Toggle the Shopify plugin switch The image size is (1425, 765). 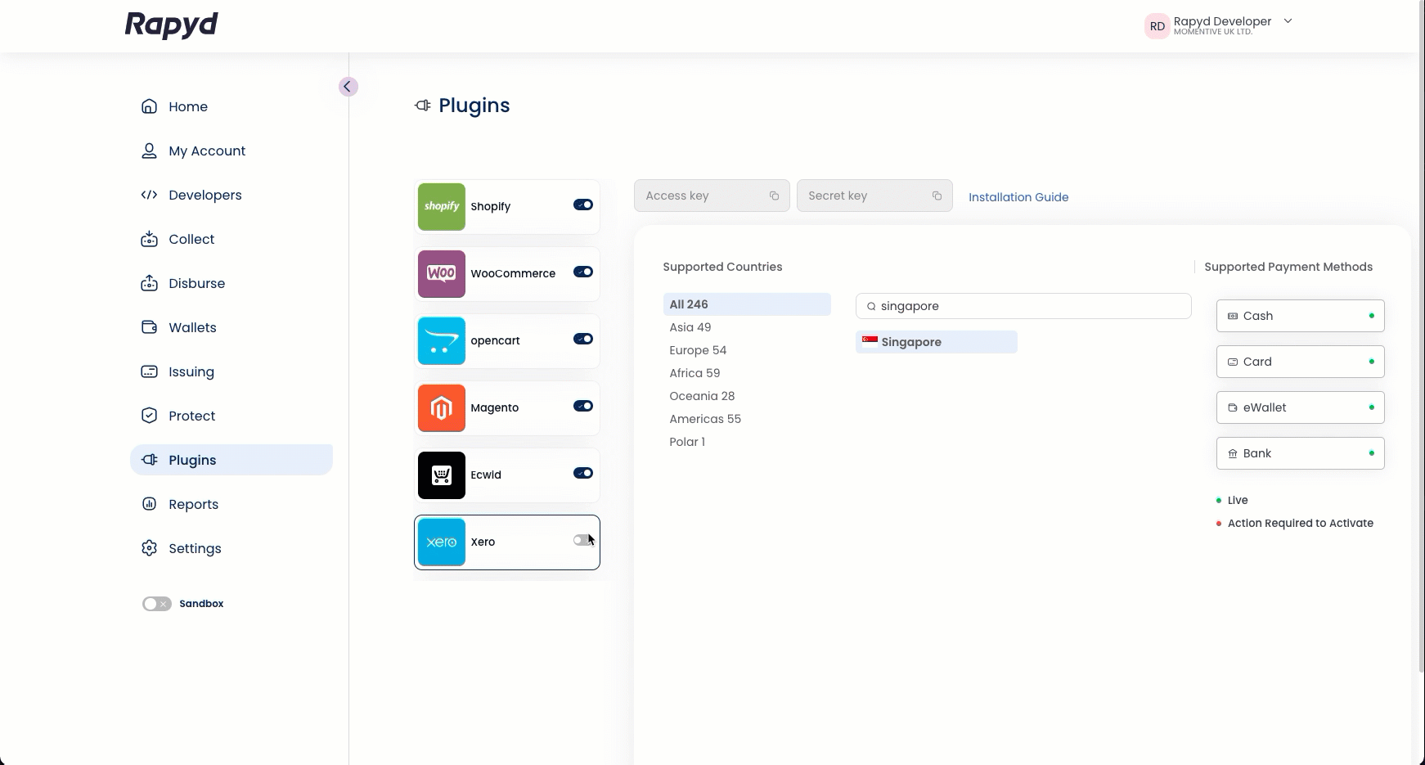[x=583, y=205]
